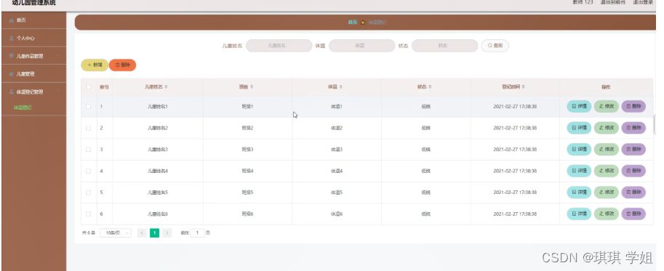Tick checkbox for row 儿童姓名3
This screenshot has height=271, width=664.
89,149
